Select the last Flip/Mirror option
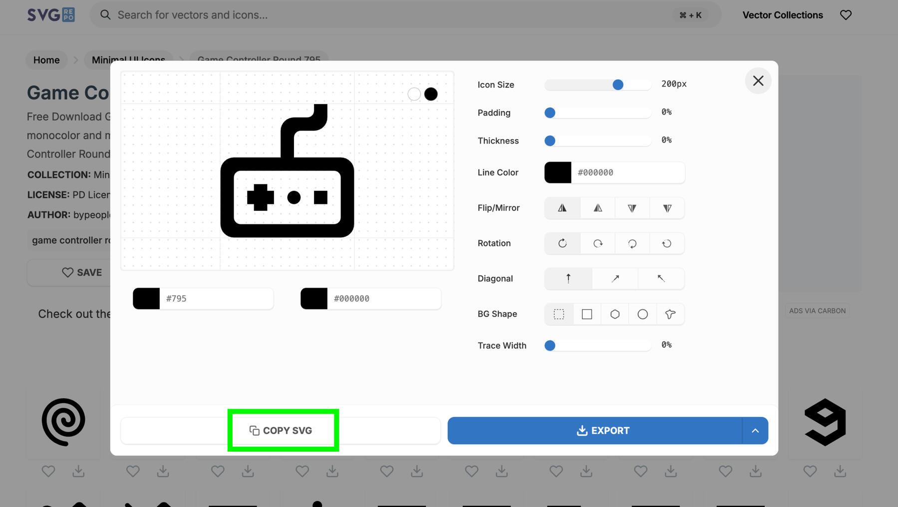This screenshot has height=507, width=898. coord(667,208)
